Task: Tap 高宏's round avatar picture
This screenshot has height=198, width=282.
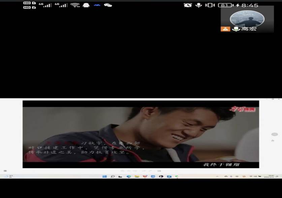Action: 247,19
